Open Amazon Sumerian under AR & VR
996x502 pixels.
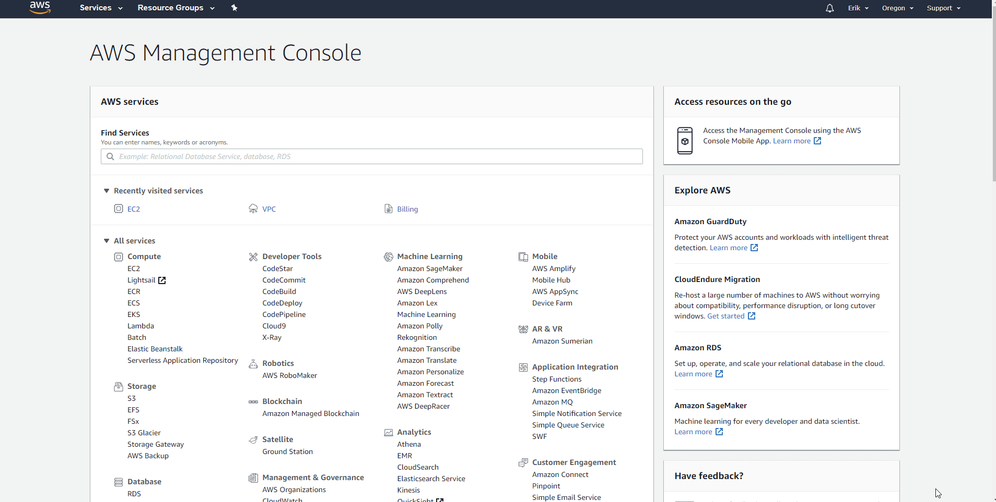point(562,341)
